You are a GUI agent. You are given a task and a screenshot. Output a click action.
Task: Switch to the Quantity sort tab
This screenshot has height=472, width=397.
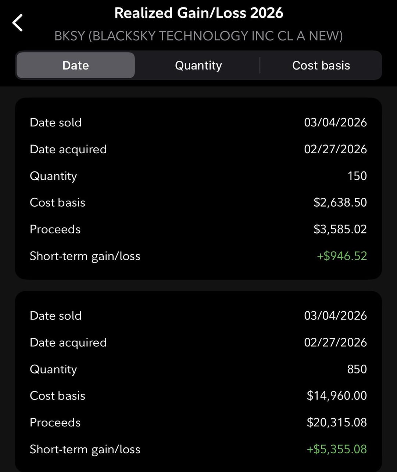click(x=198, y=65)
